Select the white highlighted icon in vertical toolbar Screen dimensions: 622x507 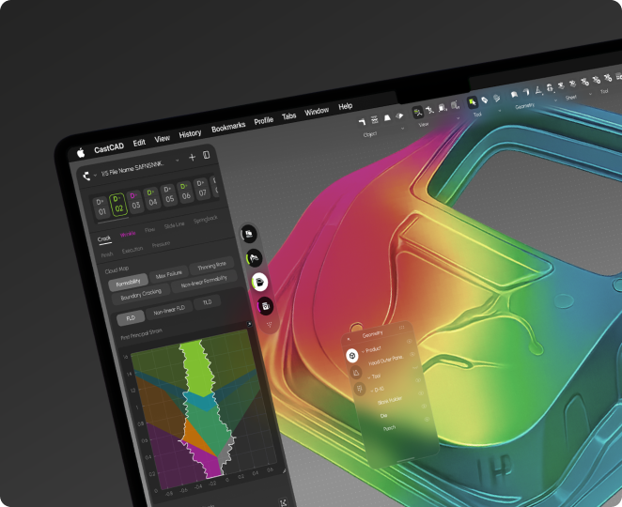[260, 282]
